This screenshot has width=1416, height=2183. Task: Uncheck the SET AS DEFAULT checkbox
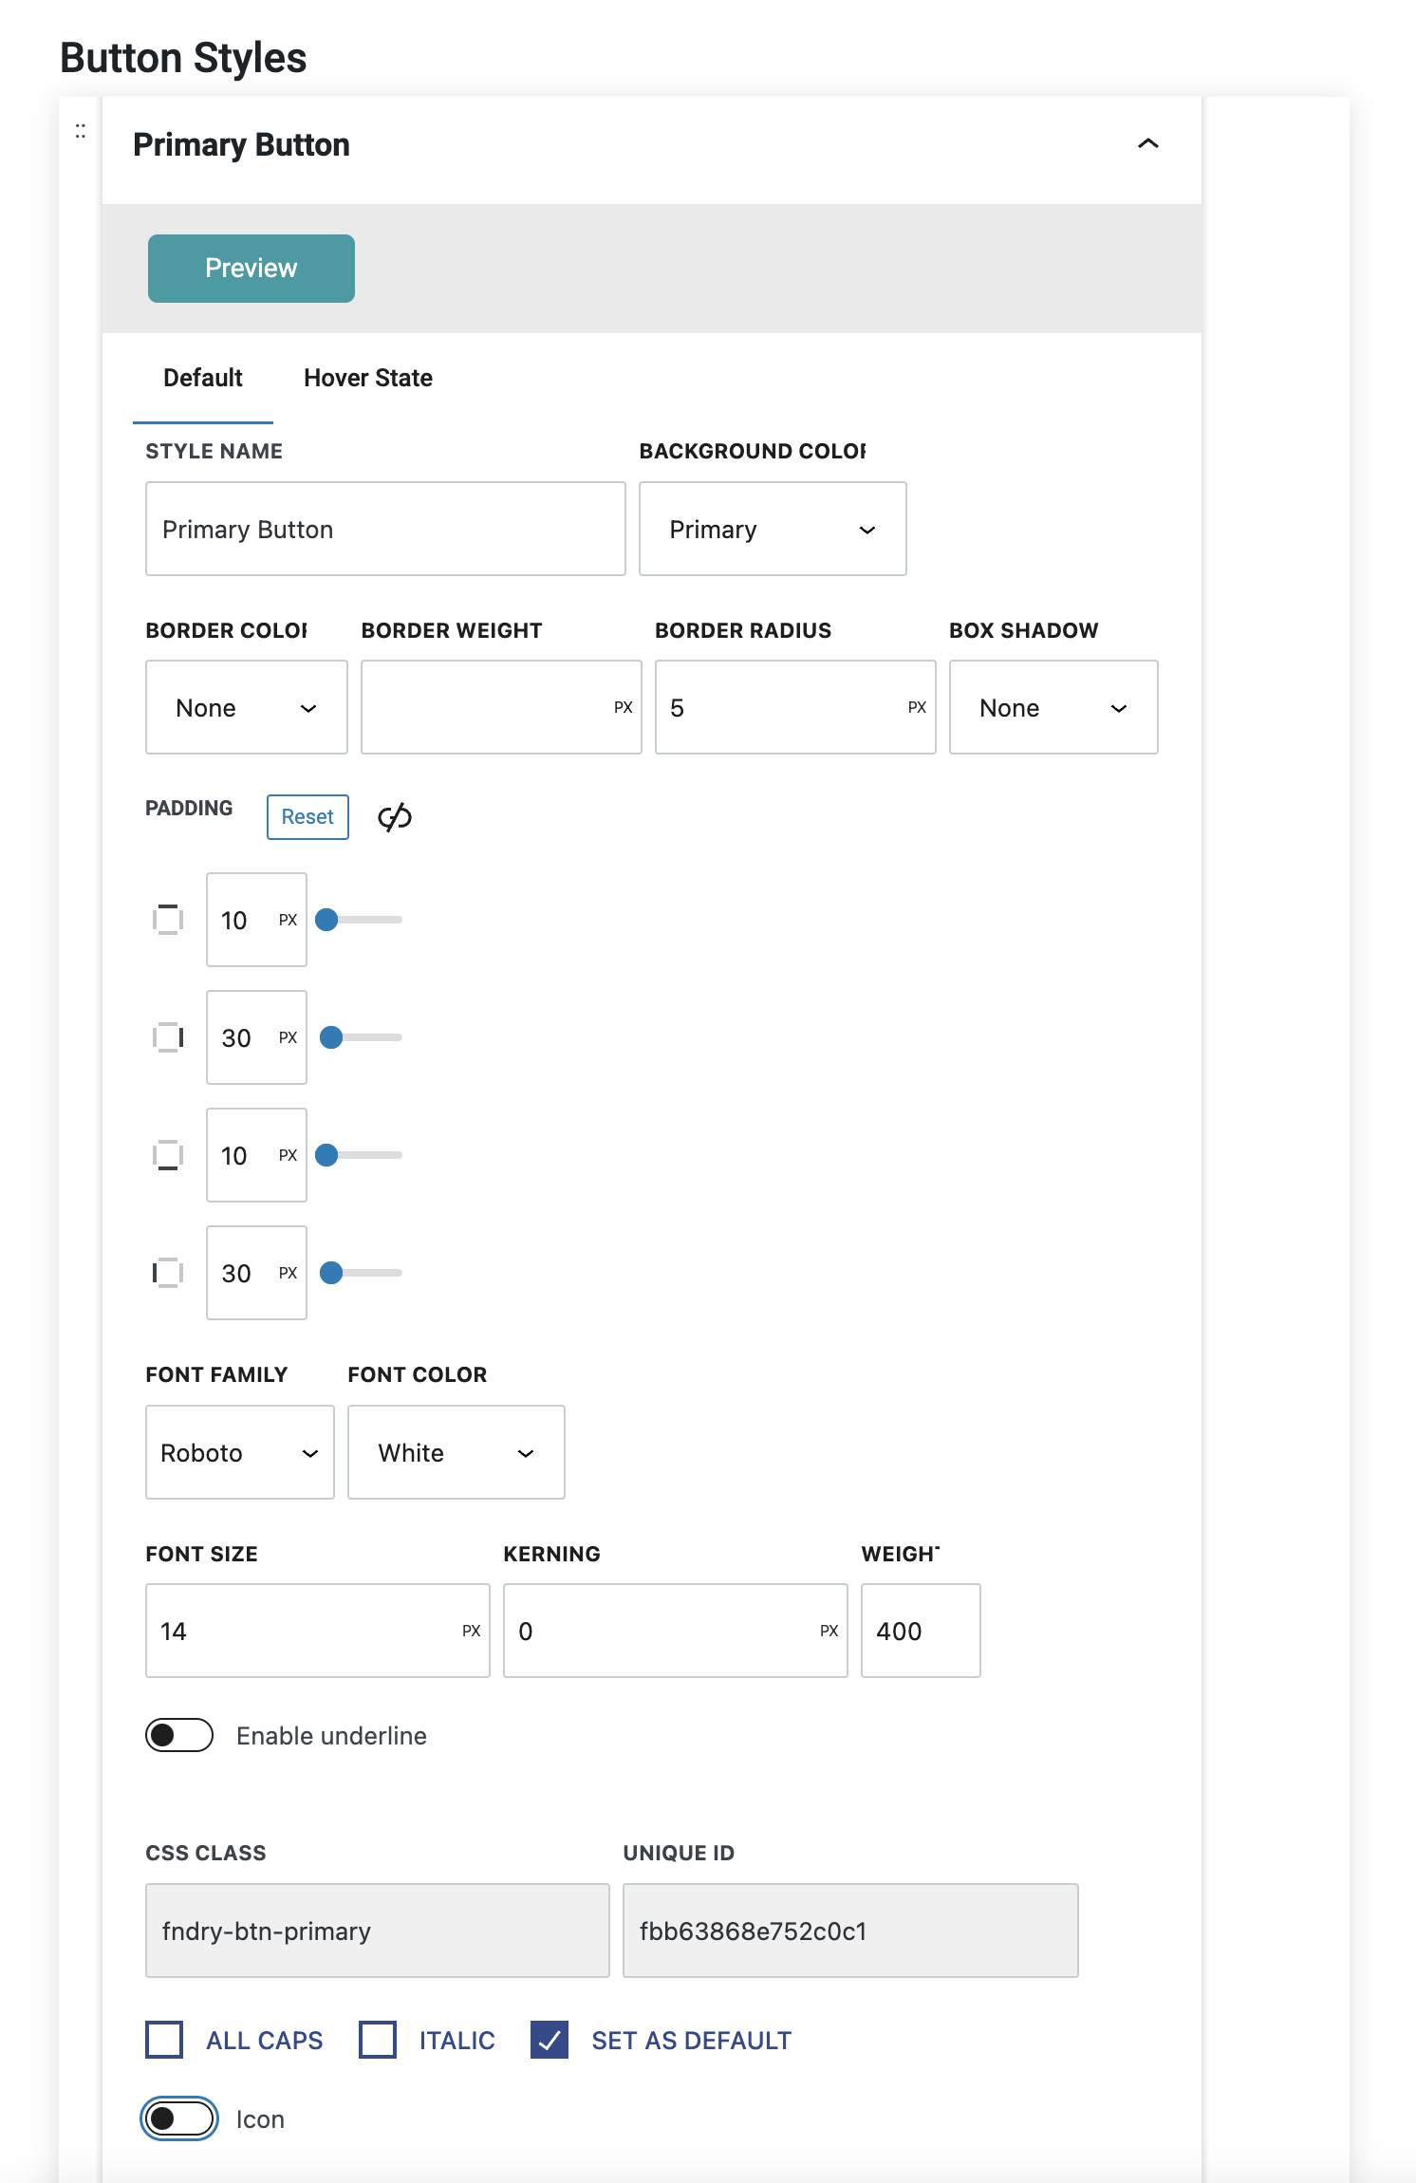550,2039
